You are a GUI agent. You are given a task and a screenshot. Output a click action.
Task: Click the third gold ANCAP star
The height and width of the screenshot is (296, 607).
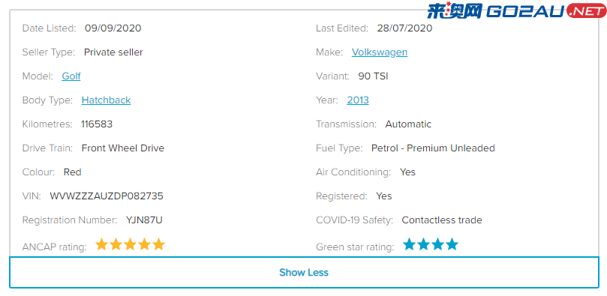[130, 244]
